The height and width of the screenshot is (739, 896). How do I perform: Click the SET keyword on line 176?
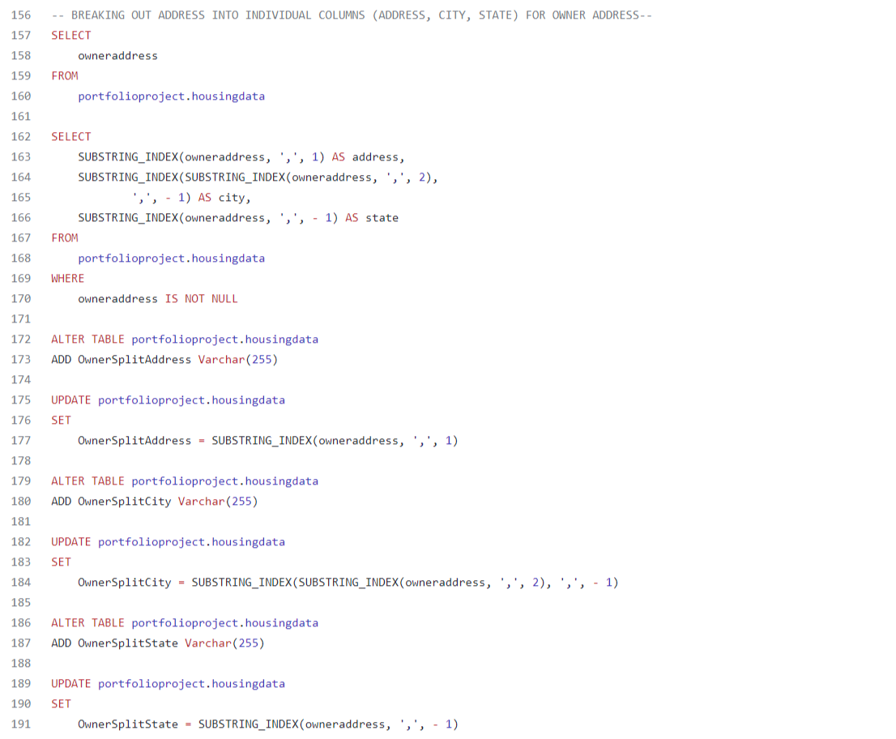pyautogui.click(x=61, y=420)
